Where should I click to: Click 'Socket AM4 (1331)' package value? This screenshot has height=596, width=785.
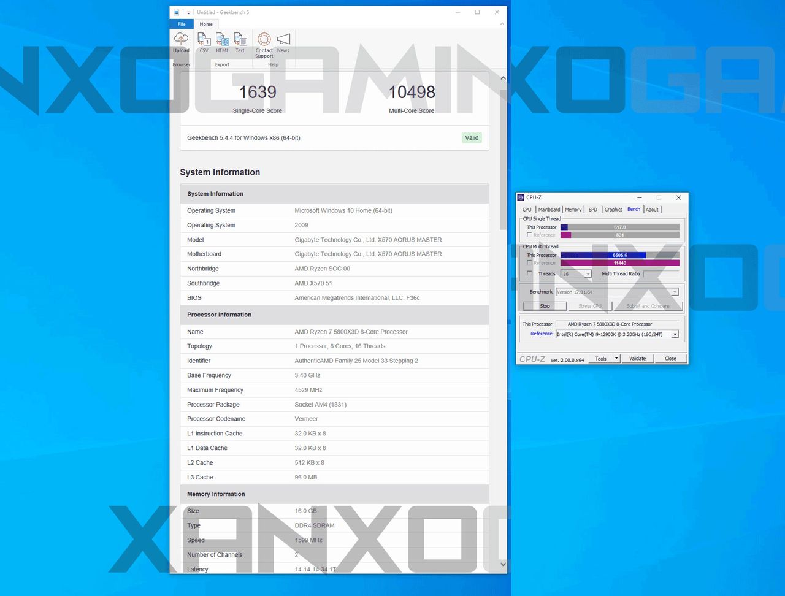pyautogui.click(x=321, y=405)
